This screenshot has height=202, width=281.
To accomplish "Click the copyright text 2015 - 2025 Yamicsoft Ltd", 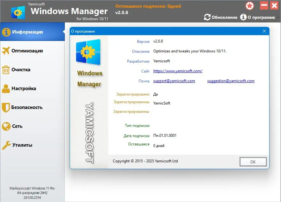I will click(145, 161).
